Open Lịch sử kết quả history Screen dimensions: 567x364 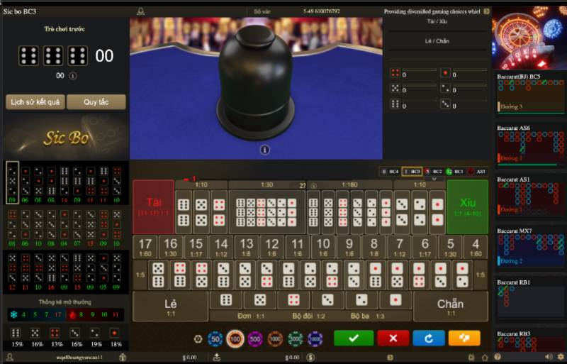pos(34,102)
